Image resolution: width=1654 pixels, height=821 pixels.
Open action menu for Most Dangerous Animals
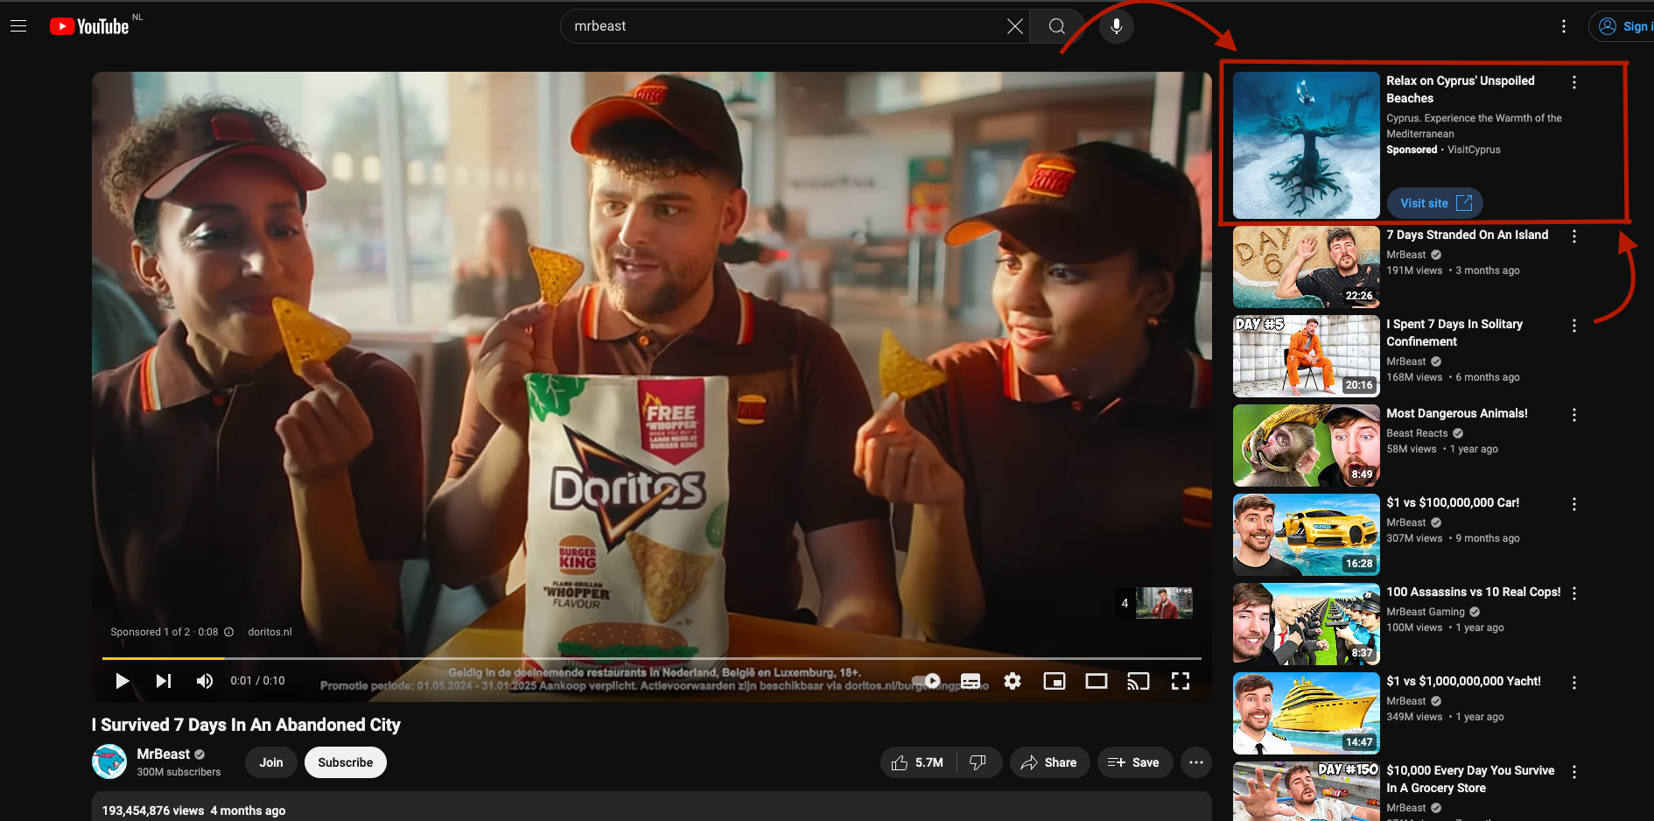click(1573, 415)
